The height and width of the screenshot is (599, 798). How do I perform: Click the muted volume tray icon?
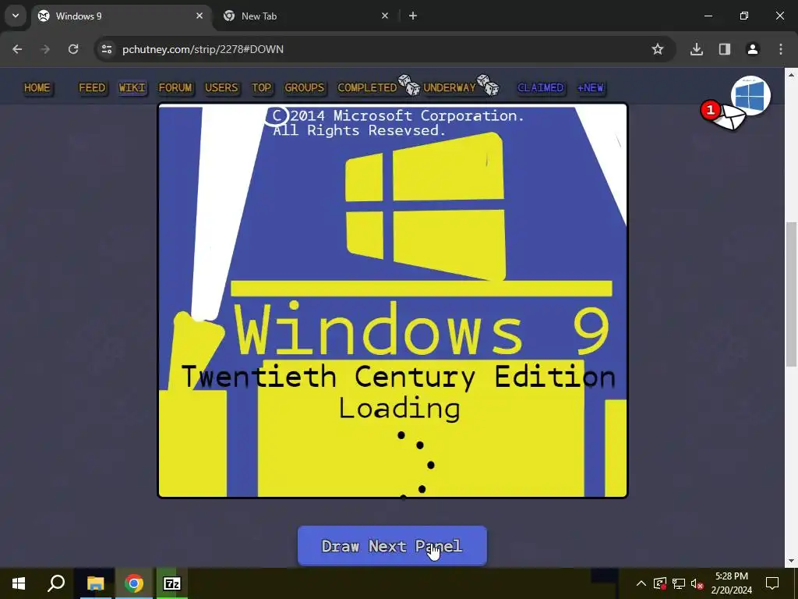point(697,583)
